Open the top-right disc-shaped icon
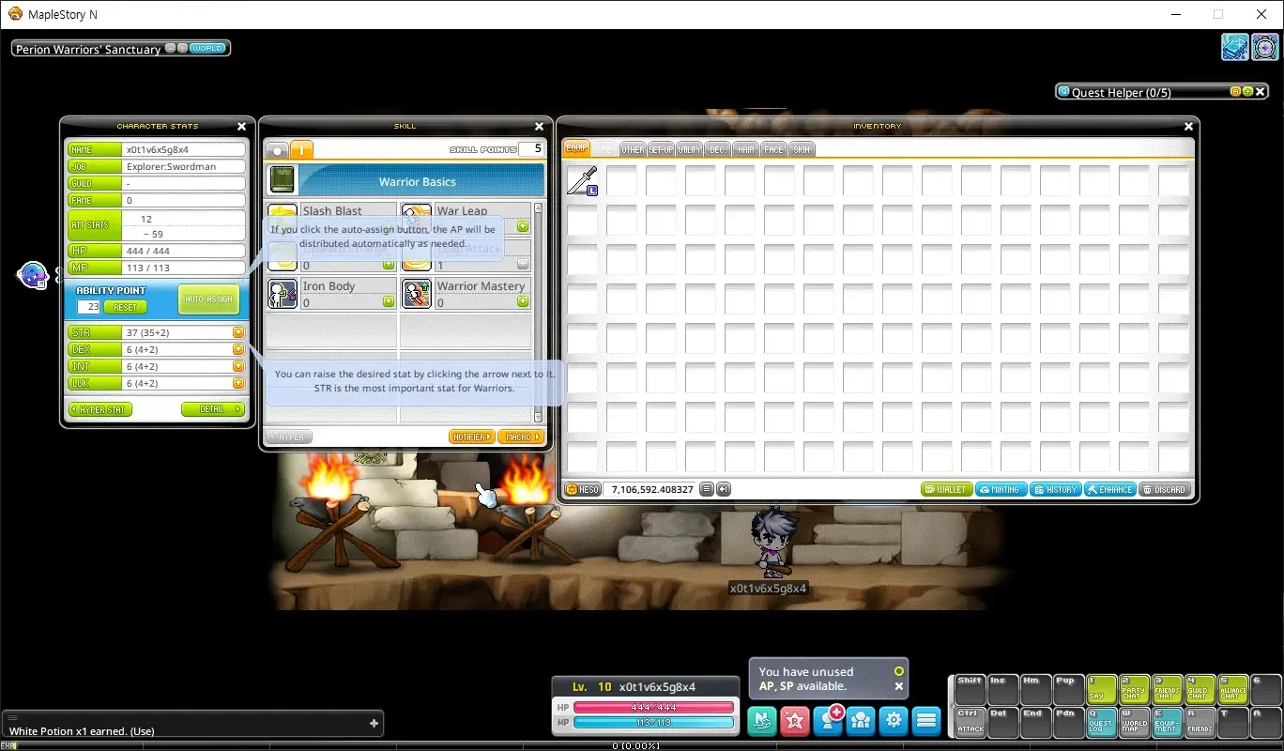The image size is (1284, 751). pos(1264,47)
